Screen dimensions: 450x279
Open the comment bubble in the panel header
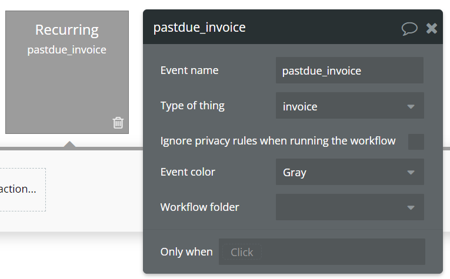tap(409, 28)
